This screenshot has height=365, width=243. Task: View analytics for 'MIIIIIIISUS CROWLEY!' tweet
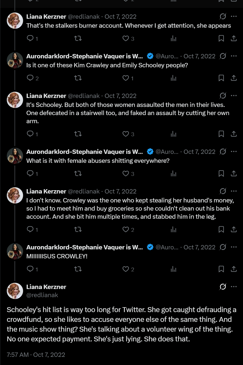173,269
